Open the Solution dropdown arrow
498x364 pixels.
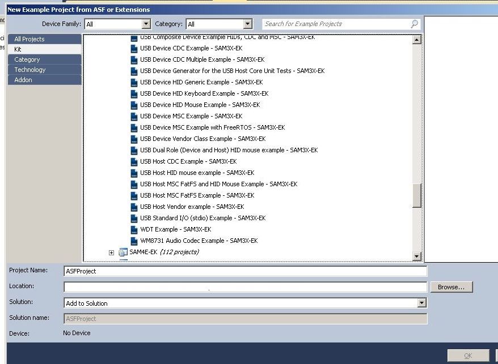421,303
